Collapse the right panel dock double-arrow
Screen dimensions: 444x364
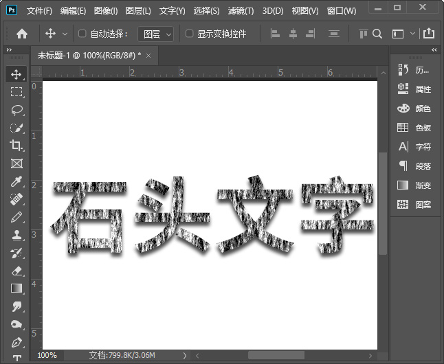(x=434, y=50)
